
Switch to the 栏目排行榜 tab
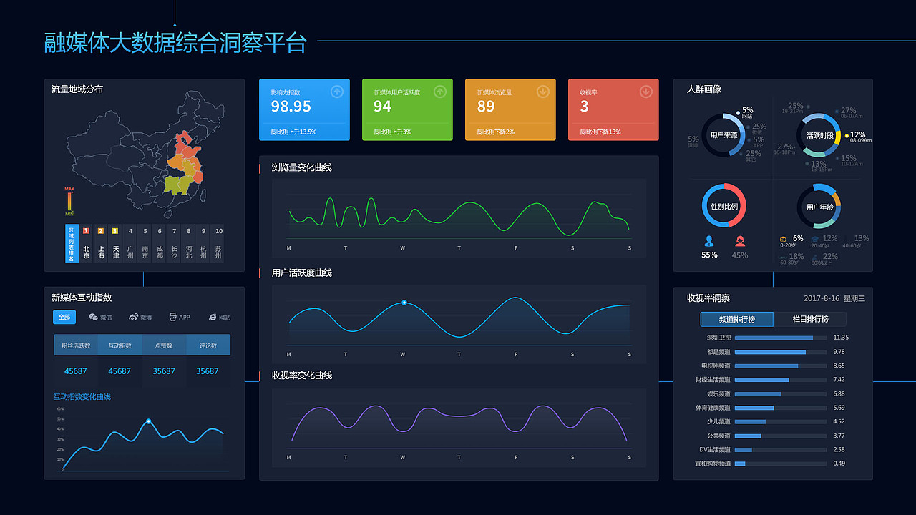pyautogui.click(x=811, y=319)
